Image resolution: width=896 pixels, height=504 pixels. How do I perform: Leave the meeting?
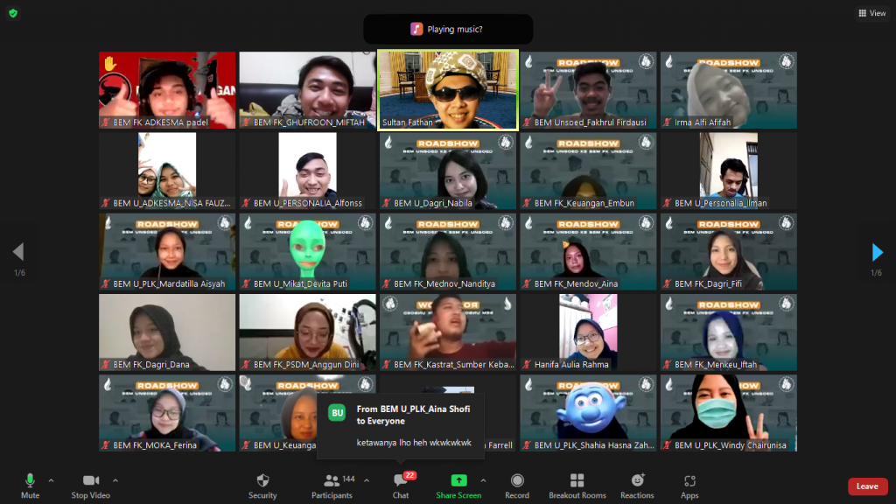click(867, 486)
